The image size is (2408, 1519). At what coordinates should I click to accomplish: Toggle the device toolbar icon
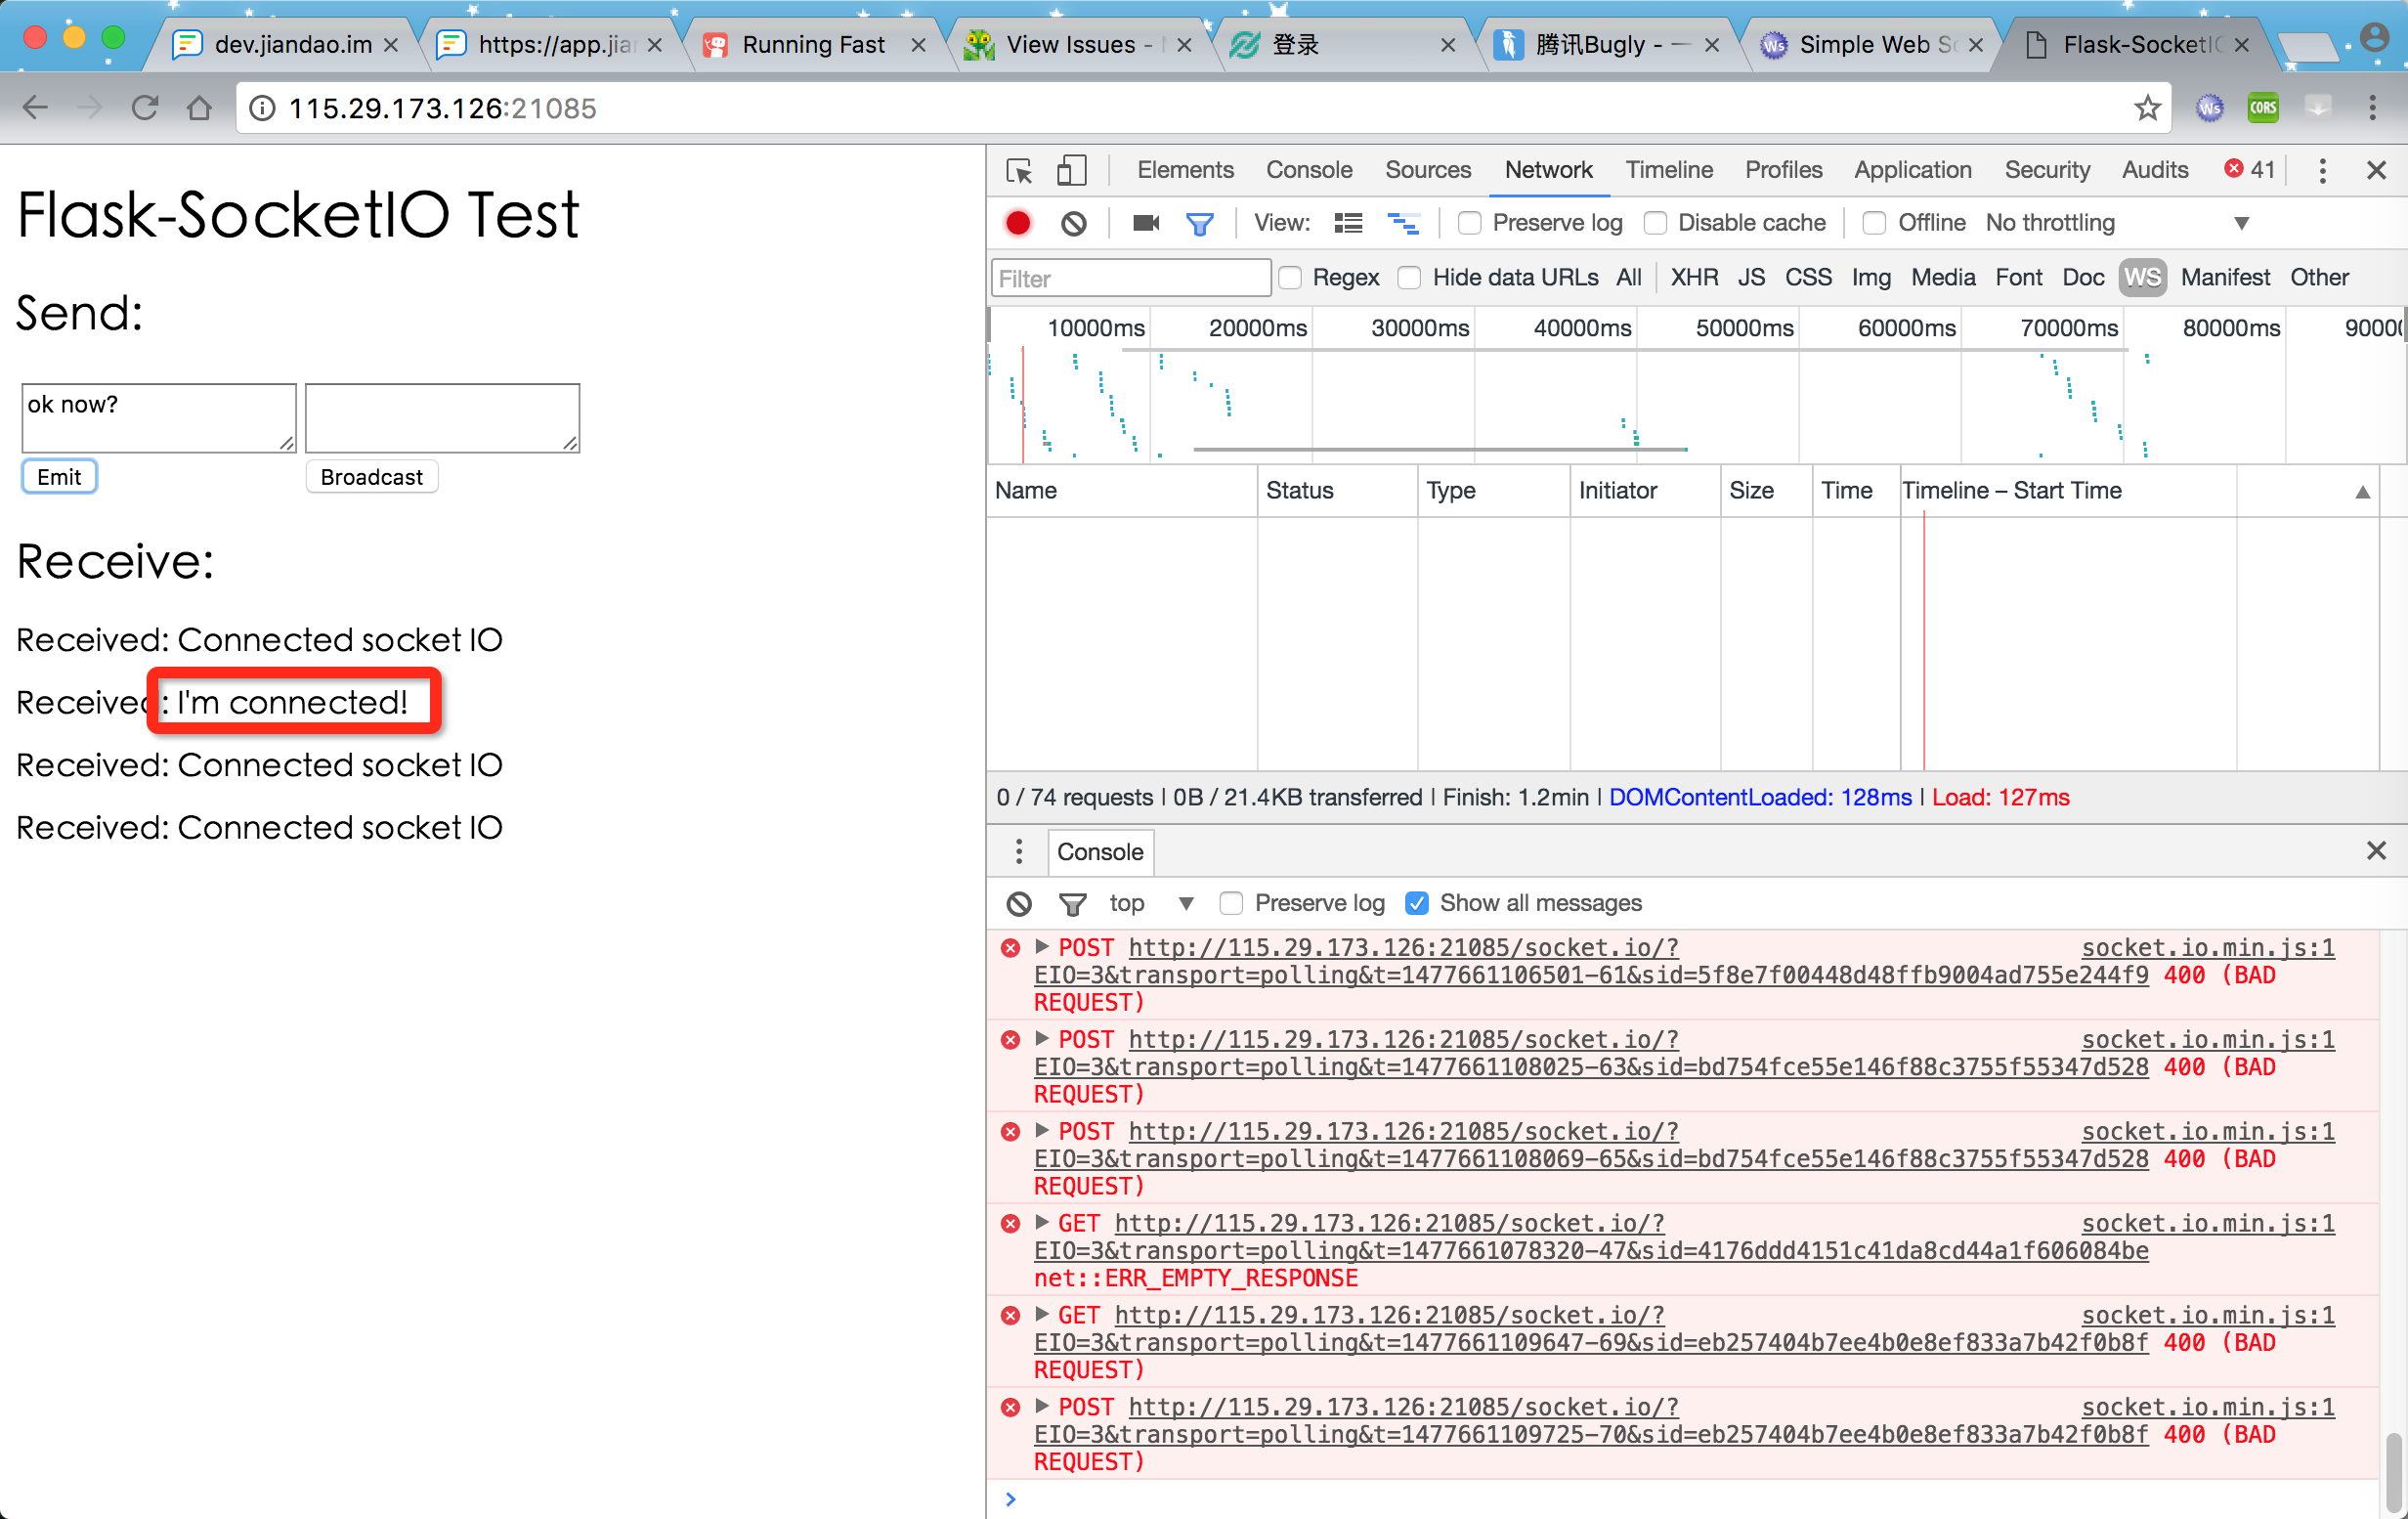pyautogui.click(x=1071, y=170)
